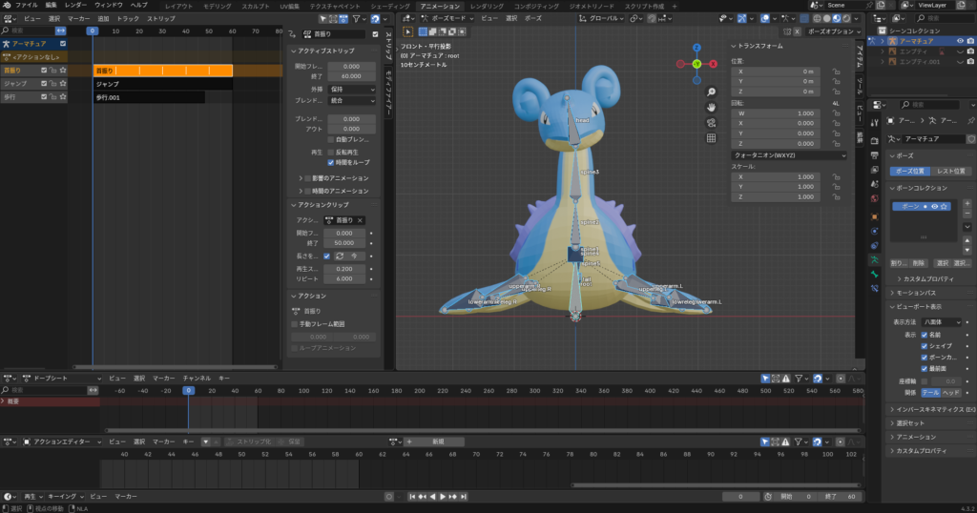
Task: Click the star icon on ジャンプ track
Action: 63,84
